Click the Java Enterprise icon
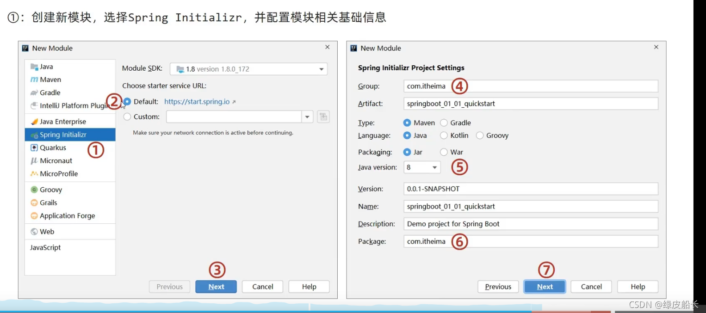This screenshot has height=313, width=706. [x=34, y=122]
